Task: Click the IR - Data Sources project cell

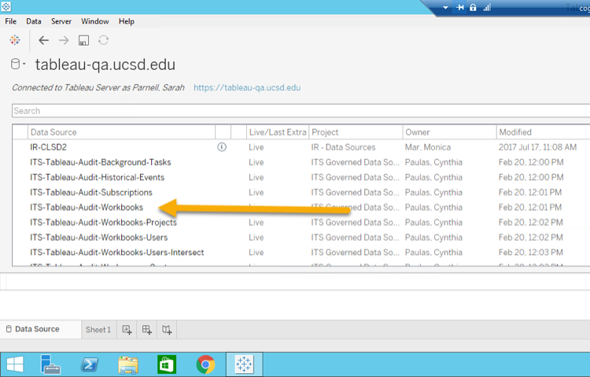Action: (343, 147)
